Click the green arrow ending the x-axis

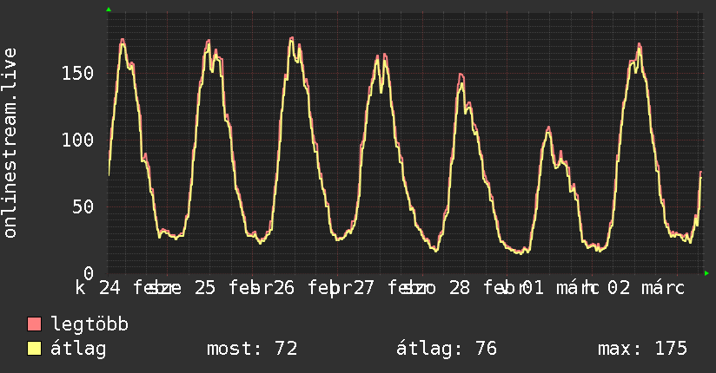pos(706,273)
